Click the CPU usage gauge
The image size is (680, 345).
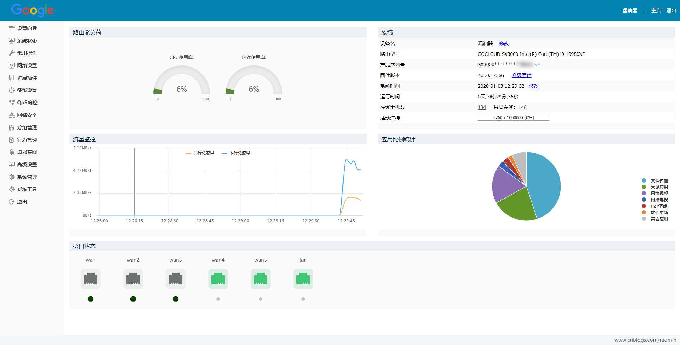click(x=182, y=80)
